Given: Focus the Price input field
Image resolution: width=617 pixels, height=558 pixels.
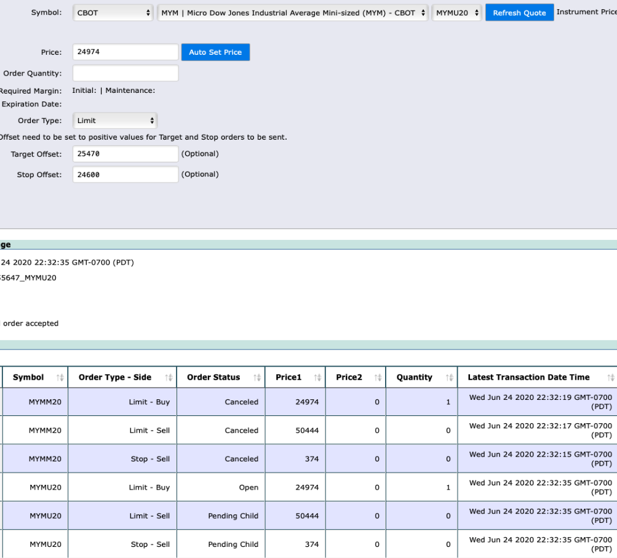Looking at the screenshot, I should coord(125,52).
